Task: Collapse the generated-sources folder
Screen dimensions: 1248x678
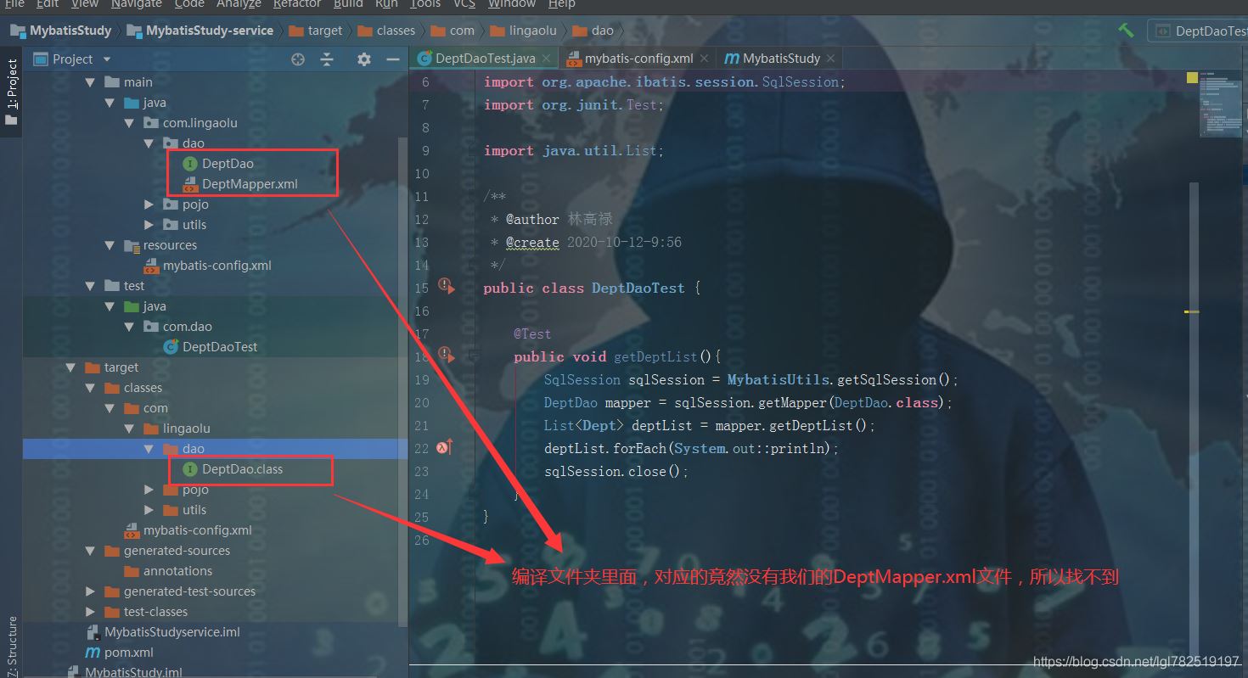Action: coord(91,551)
